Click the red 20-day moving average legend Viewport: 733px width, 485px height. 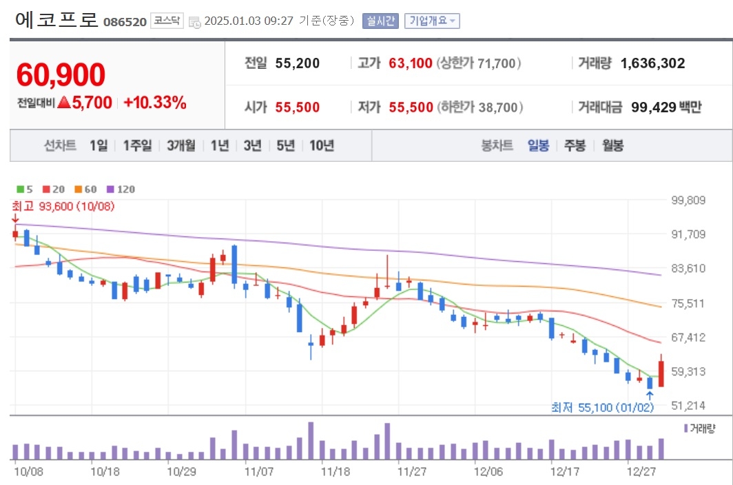53,189
